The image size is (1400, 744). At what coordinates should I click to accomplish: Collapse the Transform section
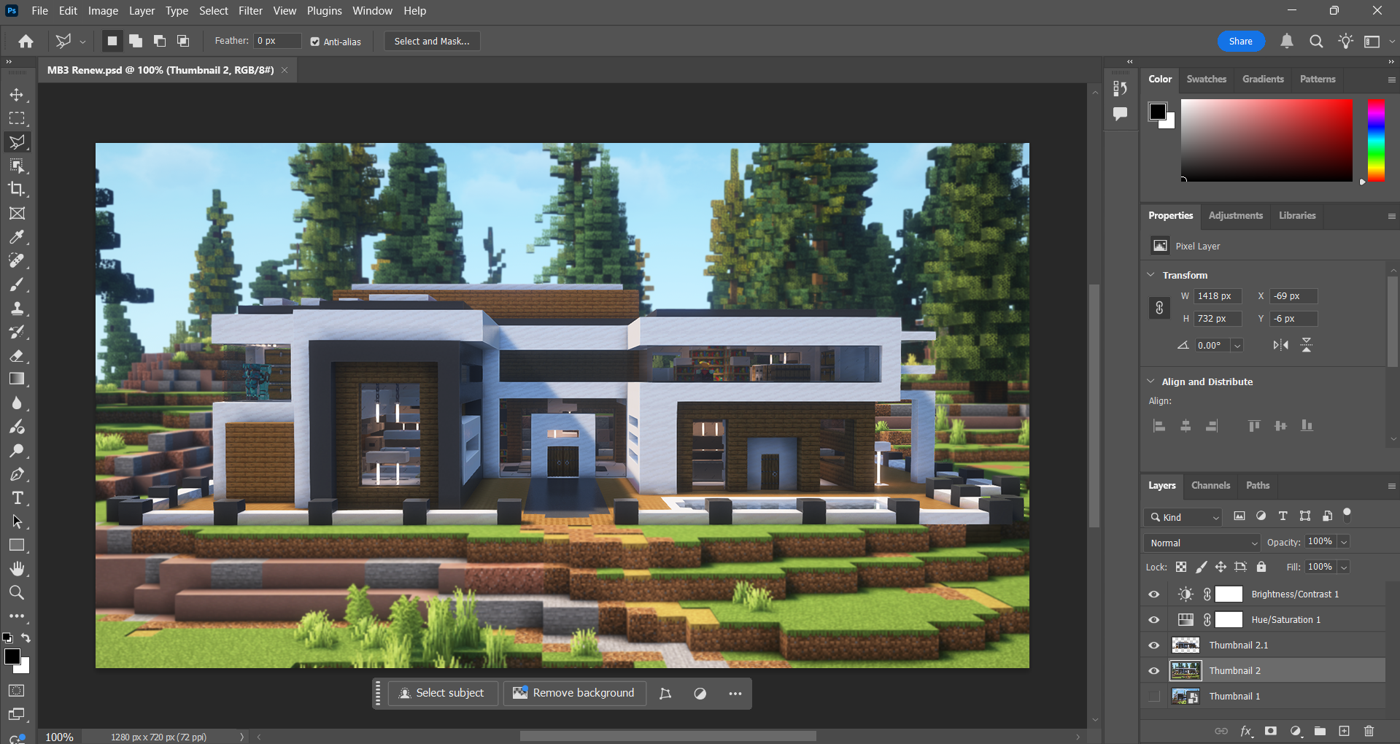1151,275
